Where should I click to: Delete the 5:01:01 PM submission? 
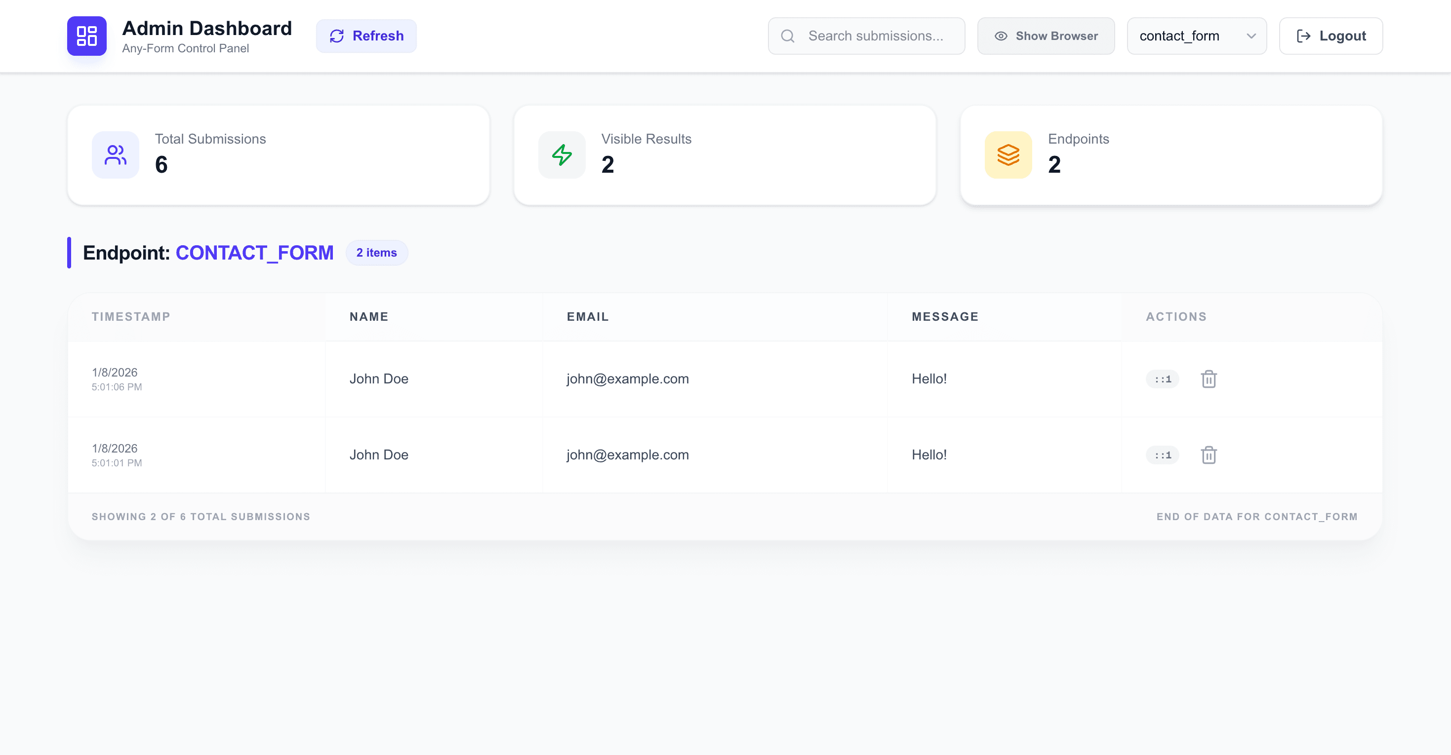click(1209, 455)
